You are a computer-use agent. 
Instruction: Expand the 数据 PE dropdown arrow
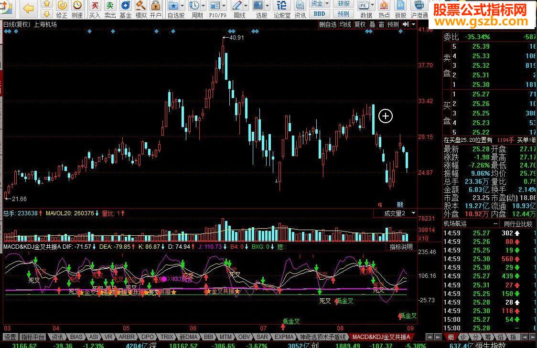tap(373, 5)
